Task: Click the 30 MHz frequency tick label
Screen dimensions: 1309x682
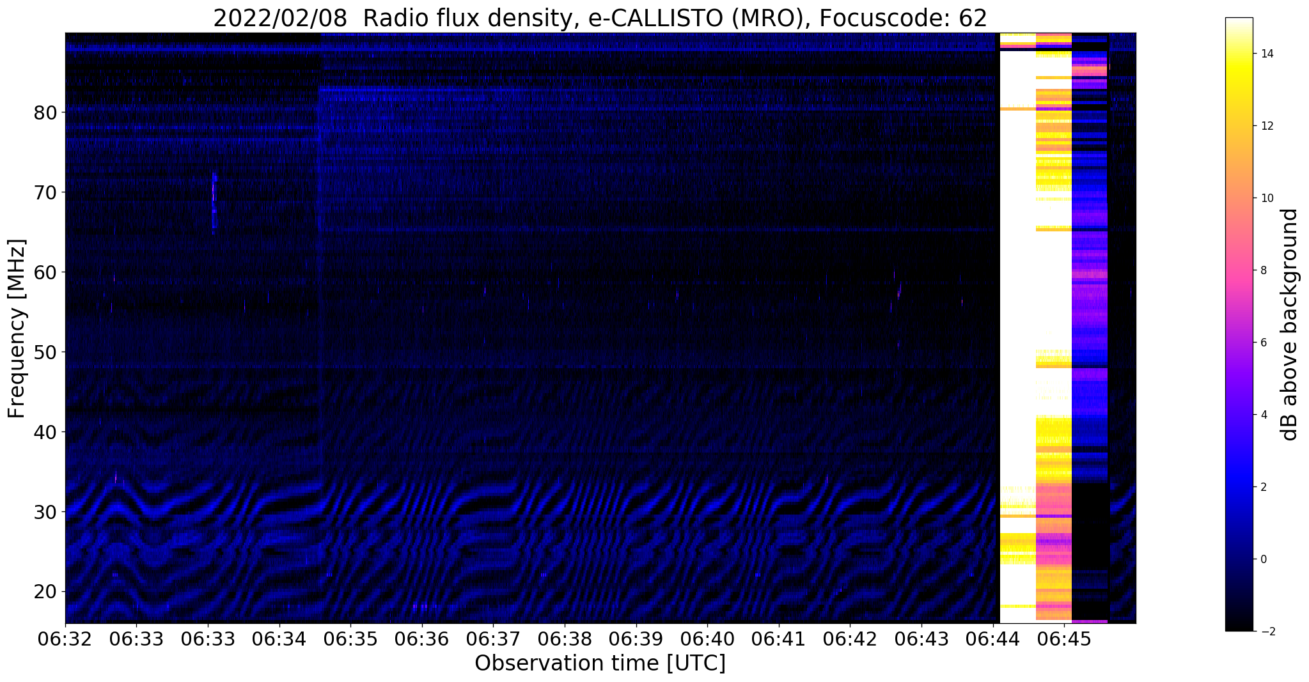Action: tap(45, 513)
